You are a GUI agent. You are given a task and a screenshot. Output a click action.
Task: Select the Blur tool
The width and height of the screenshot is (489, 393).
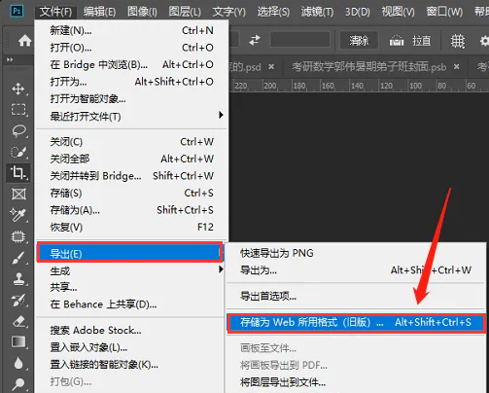click(18, 363)
